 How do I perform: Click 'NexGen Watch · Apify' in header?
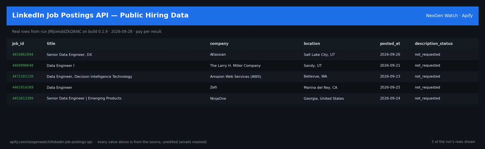pos(449,16)
